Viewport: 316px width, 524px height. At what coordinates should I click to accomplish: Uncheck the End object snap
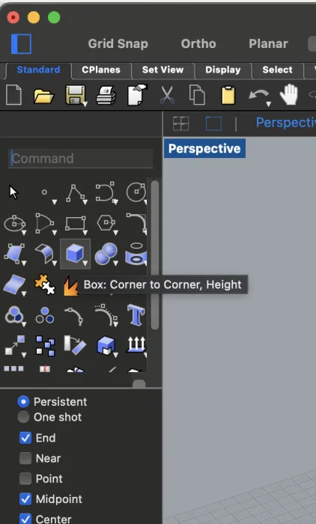[25, 438]
